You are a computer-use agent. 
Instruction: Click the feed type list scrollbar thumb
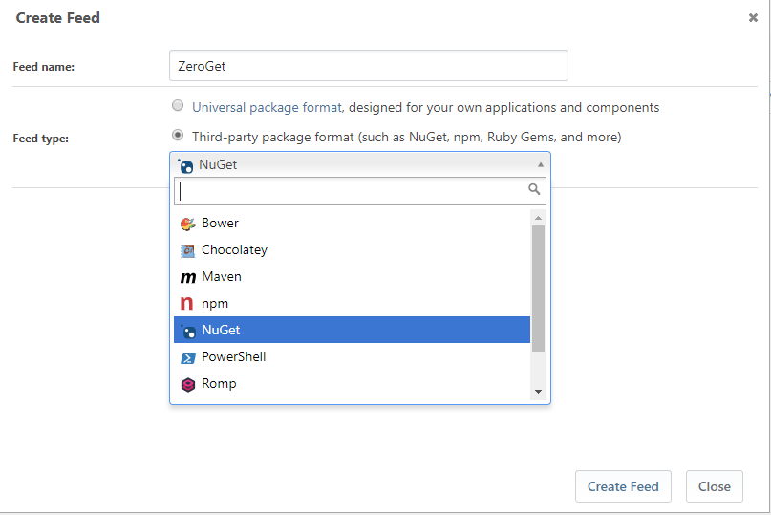pos(539,289)
